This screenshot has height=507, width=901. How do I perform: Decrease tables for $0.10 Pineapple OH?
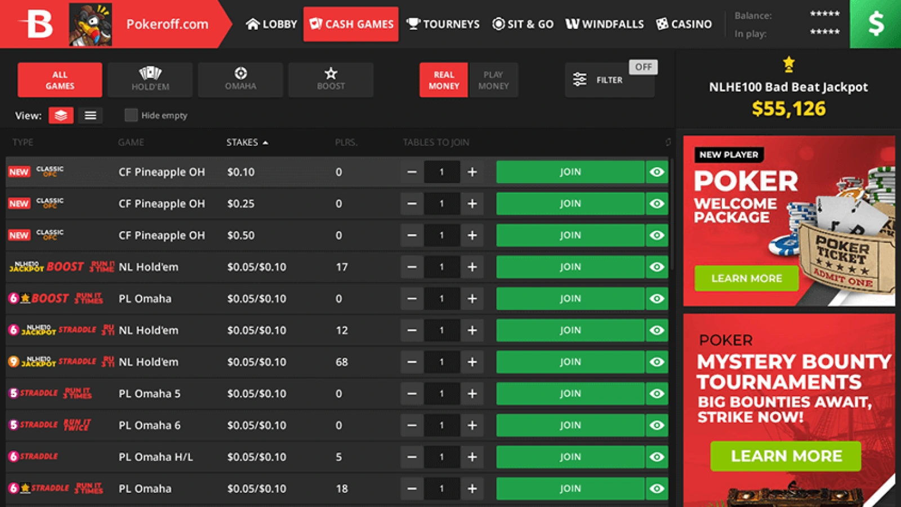coord(412,172)
